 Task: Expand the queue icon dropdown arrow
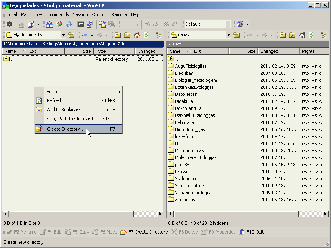[x=38, y=24]
